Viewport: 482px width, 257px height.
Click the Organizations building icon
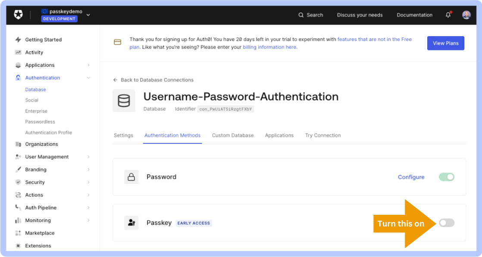coord(18,144)
